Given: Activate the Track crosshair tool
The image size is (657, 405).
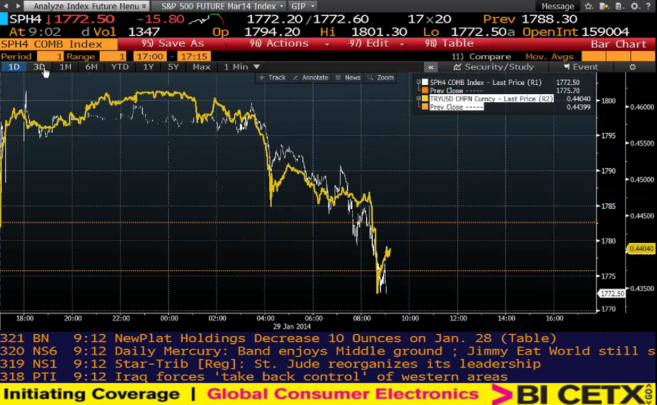Looking at the screenshot, I should [272, 77].
